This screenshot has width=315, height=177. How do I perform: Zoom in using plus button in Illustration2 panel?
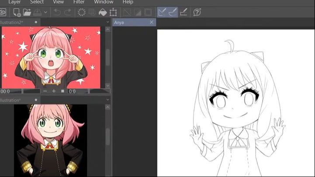pos(54,91)
